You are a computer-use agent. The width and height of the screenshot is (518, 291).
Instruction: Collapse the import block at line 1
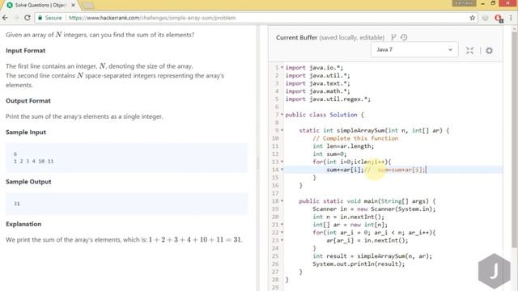click(282, 67)
